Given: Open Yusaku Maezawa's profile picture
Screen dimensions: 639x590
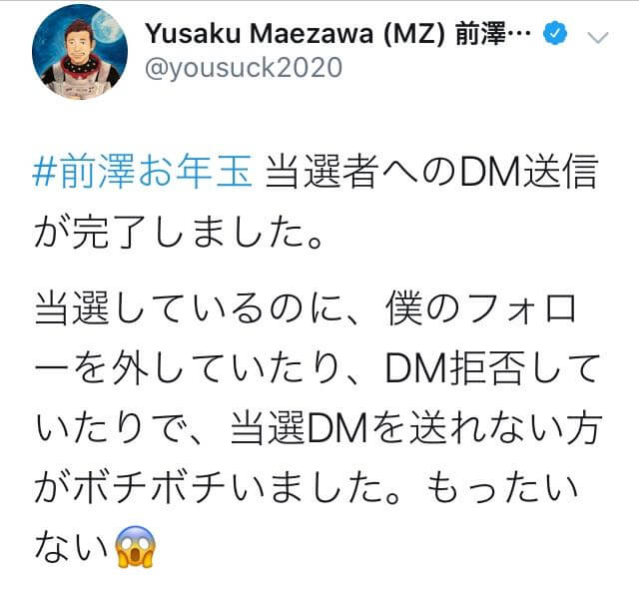Looking at the screenshot, I should coord(80,52).
